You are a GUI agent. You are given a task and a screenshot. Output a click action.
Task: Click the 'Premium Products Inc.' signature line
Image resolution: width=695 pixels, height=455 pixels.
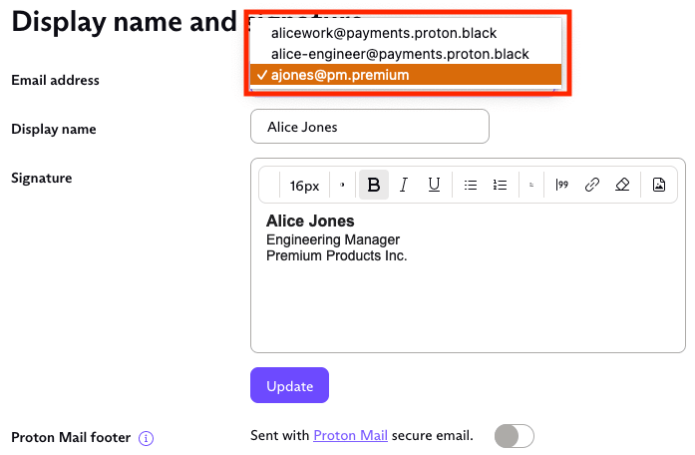click(x=336, y=255)
